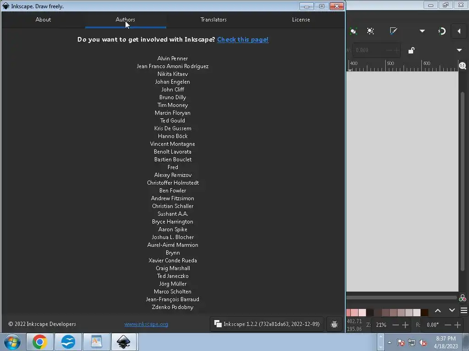Click the 1:1 zoom icon by the ruler
The image size is (469, 351).
463,66
